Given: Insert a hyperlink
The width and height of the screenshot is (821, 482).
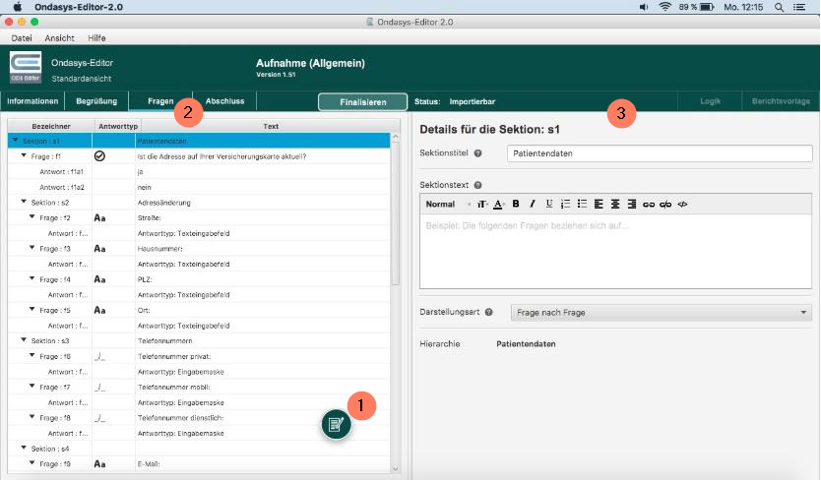Looking at the screenshot, I should 649,205.
